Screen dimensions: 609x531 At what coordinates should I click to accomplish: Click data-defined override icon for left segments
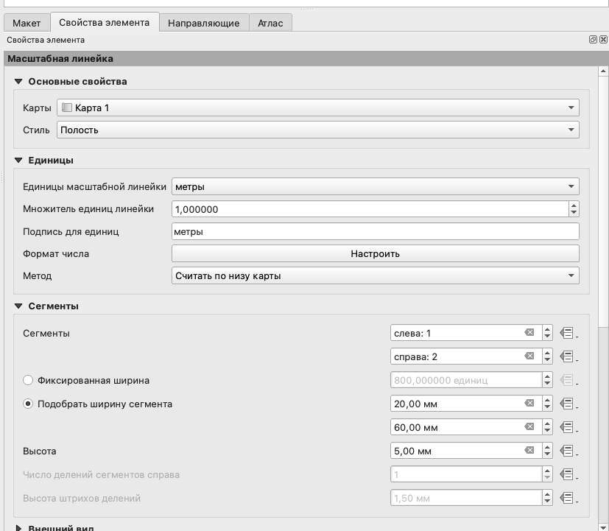pos(566,333)
